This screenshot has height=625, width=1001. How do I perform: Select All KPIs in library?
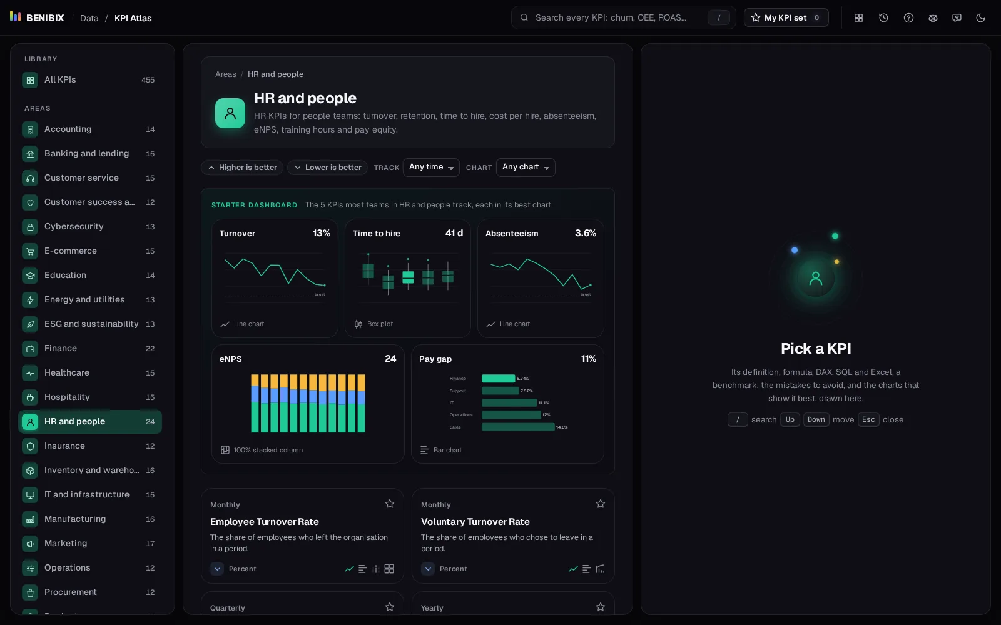tap(90, 80)
